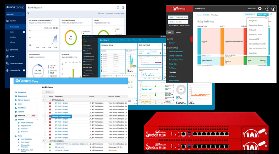Viewport: 279px width, 154px height.
Task: Open WatchGuard Dimension settings gear
Action: coord(260,9)
